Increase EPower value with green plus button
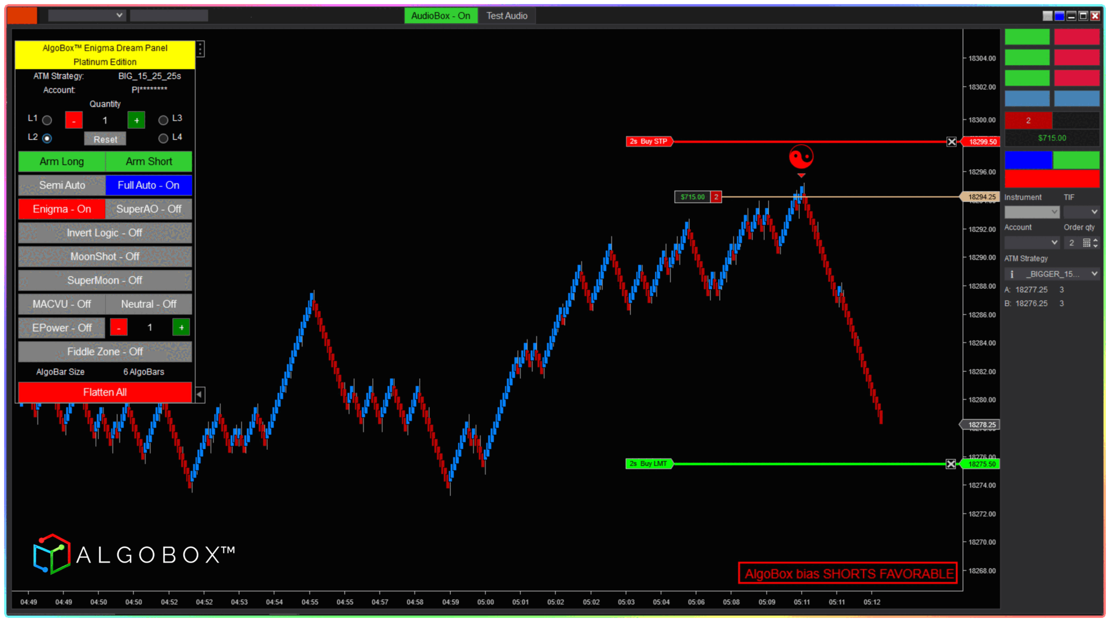This screenshot has width=1110, height=622. (x=181, y=328)
